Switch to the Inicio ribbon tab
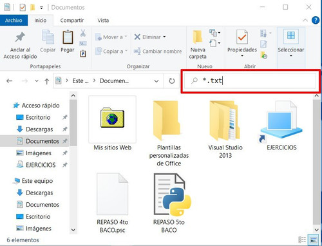 (x=41, y=21)
